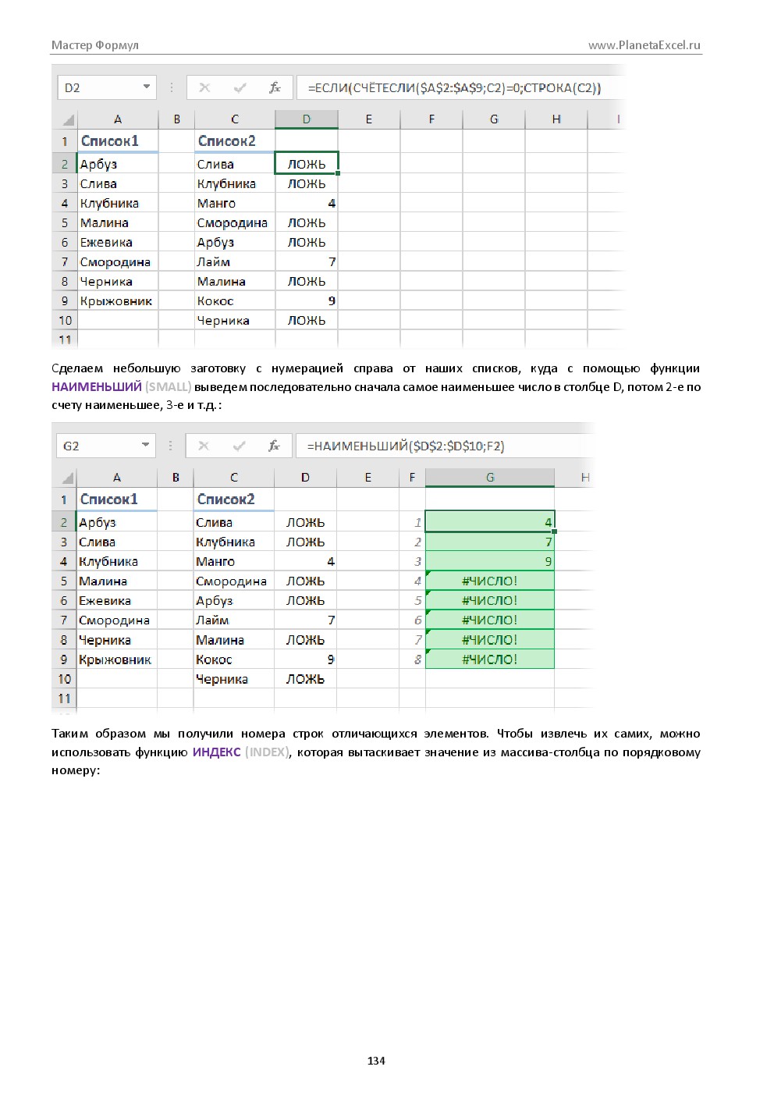
Task: Open Insert Function (fx) next to the НАИМЕНЬШИЙ formula
Action: tap(274, 446)
